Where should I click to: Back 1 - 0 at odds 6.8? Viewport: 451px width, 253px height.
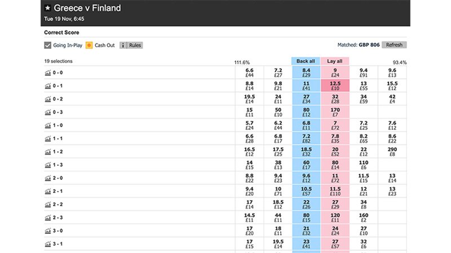tap(306, 125)
